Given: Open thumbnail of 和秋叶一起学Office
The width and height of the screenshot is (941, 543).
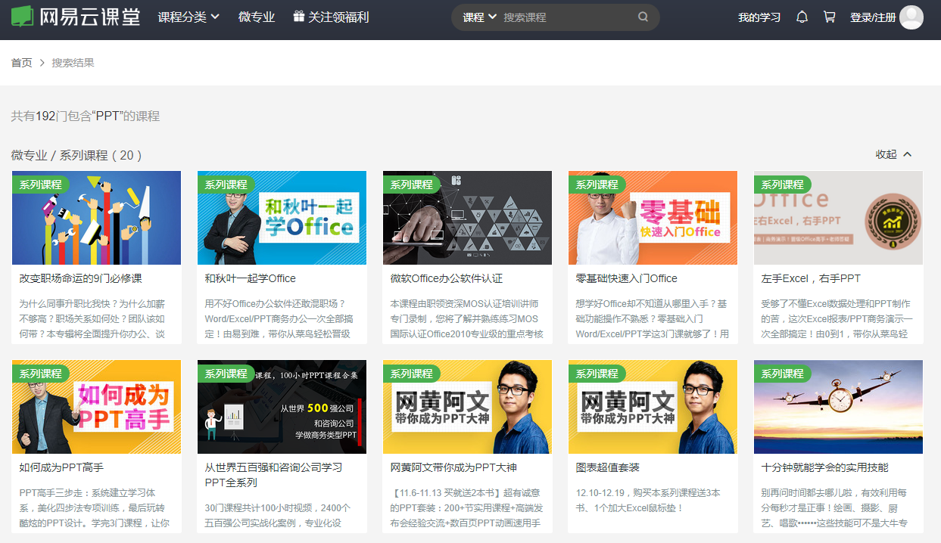Looking at the screenshot, I should tap(282, 218).
